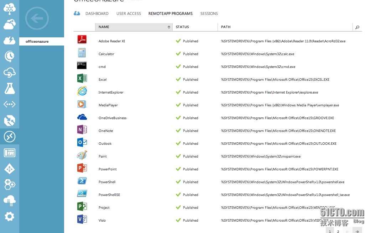Click the angle brackets dots sidebar icon
This screenshot has height=233, width=371.
(x=10, y=104)
